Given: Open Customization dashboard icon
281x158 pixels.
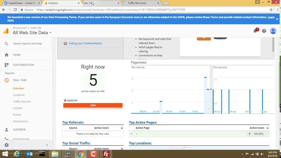Looking at the screenshot, I should (x=7, y=65).
